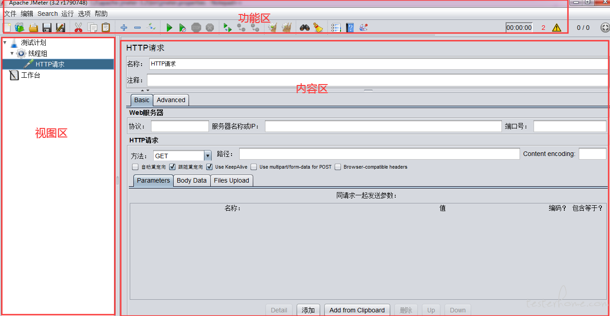Viewport: 610px width, 316px height.
Task: Tick the Browser-compatible headers checkbox
Action: (338, 167)
